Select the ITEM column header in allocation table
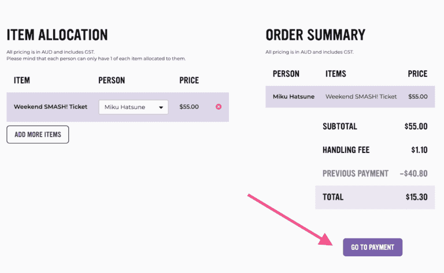The height and width of the screenshot is (273, 444). point(22,80)
